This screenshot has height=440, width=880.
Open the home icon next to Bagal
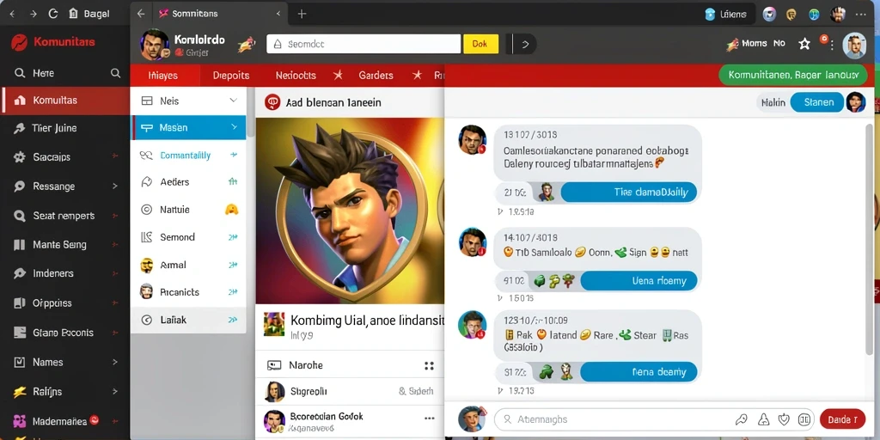(x=74, y=14)
